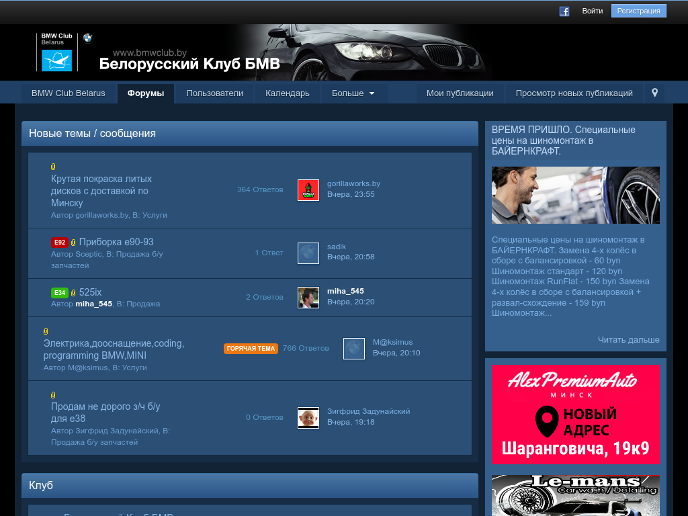Open the Приборка e90-93 topic

click(x=116, y=242)
